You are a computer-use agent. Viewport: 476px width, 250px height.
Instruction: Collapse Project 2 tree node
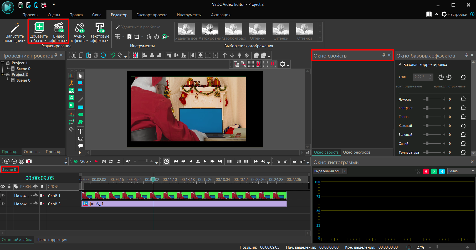click(3, 75)
